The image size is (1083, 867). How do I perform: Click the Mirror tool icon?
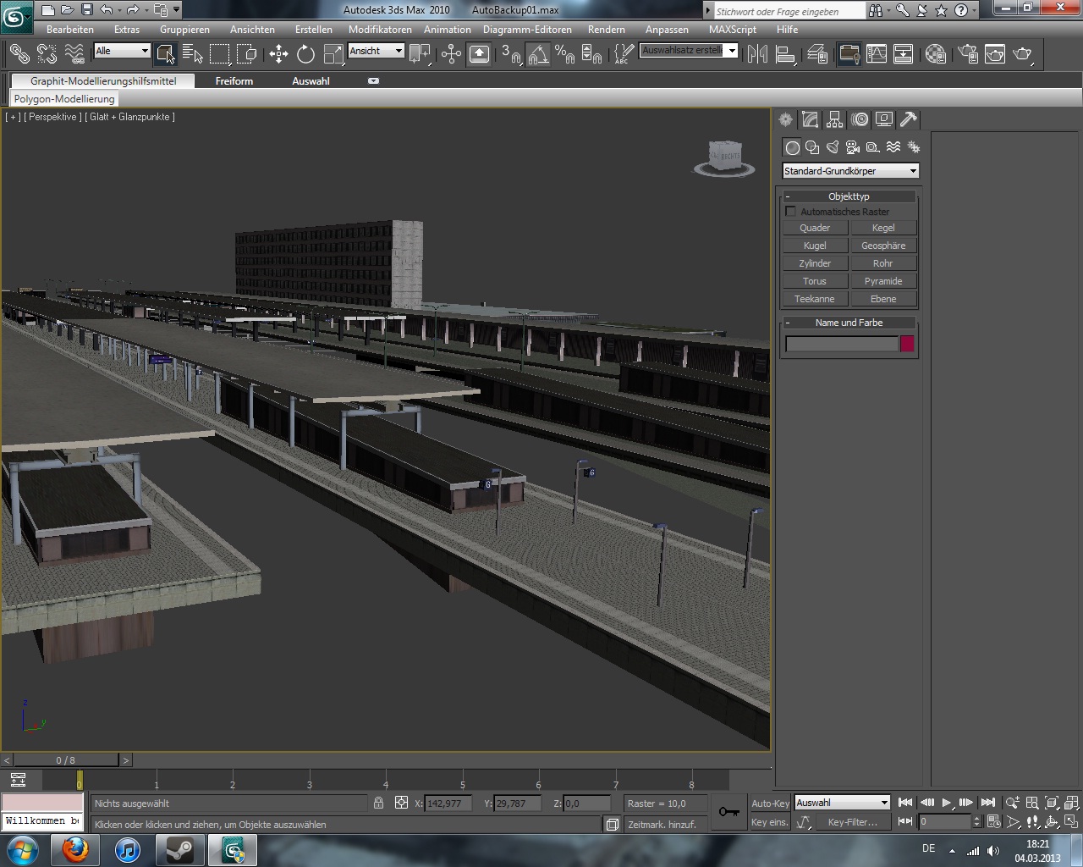757,54
